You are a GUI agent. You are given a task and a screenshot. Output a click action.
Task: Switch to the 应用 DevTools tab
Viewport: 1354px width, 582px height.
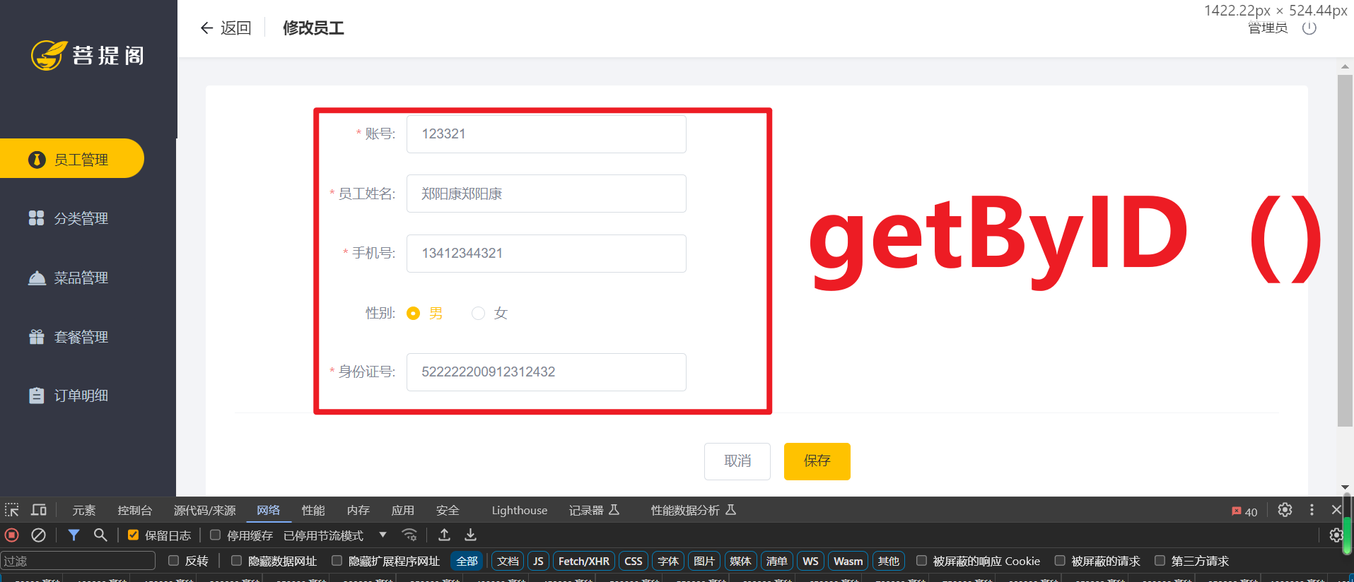(x=402, y=510)
